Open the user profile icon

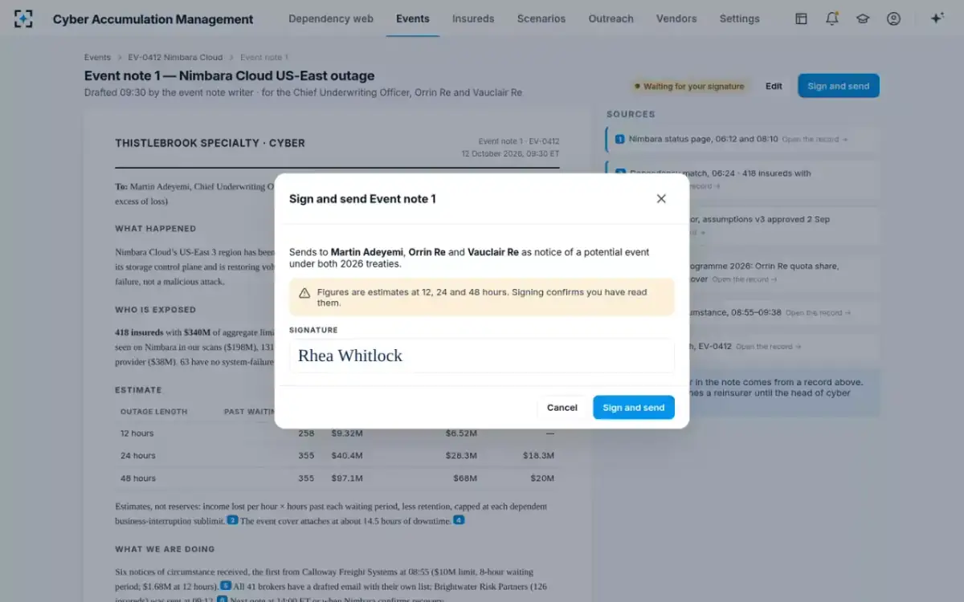[x=893, y=18]
